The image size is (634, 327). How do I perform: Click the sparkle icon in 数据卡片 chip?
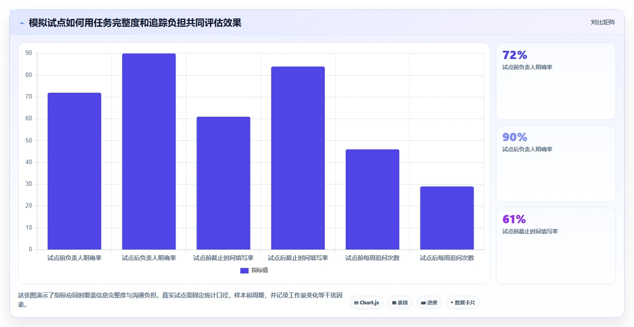(x=452, y=303)
